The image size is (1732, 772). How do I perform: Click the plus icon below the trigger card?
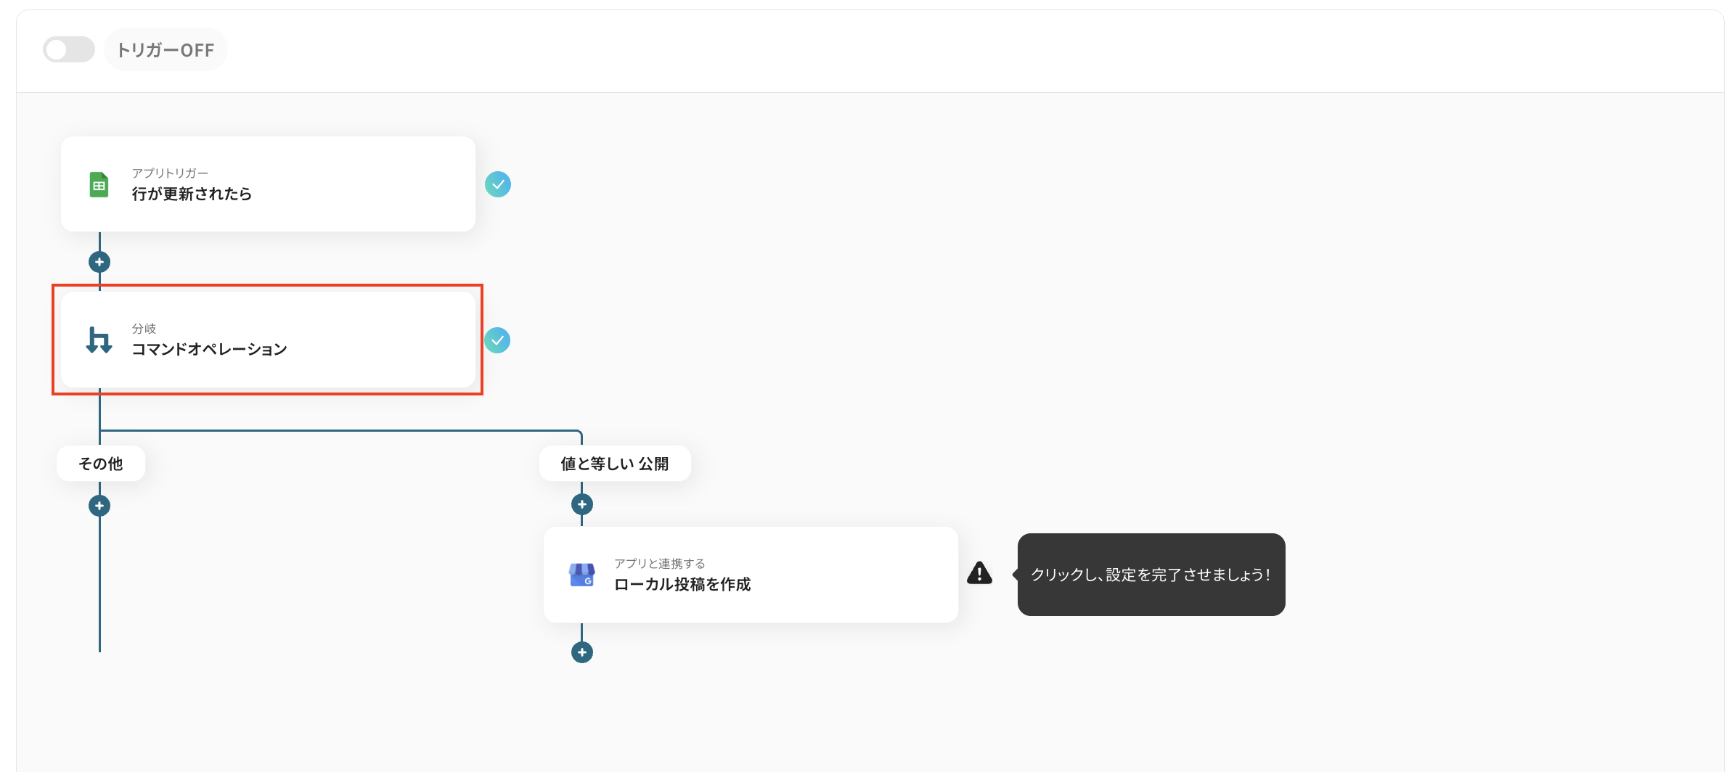click(x=99, y=261)
